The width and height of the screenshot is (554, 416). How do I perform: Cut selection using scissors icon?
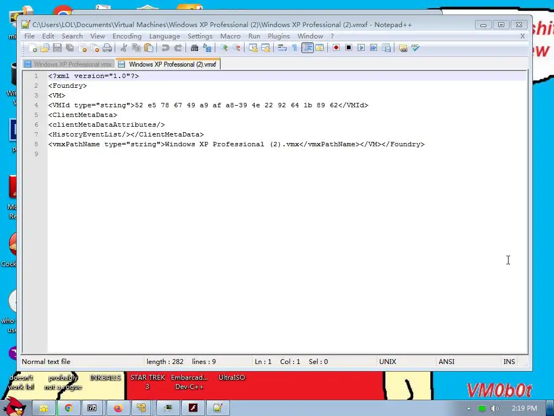click(x=124, y=48)
